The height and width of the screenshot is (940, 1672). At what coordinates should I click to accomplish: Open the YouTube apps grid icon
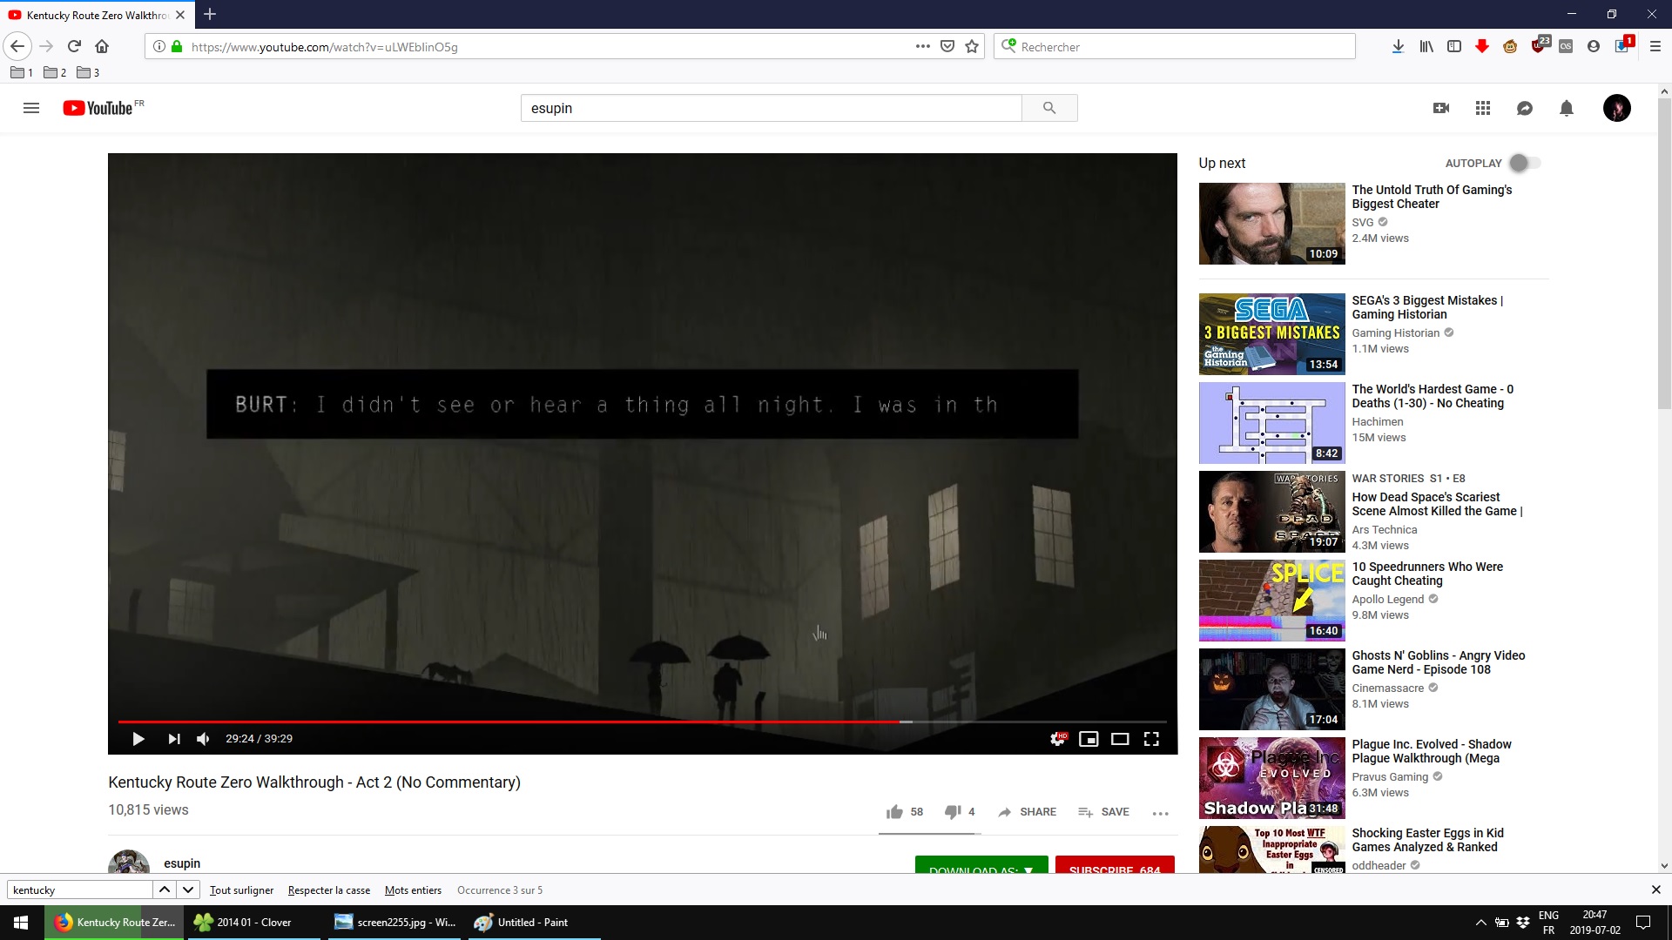1483,108
